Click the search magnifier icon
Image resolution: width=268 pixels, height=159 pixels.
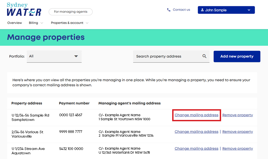tap(204, 56)
